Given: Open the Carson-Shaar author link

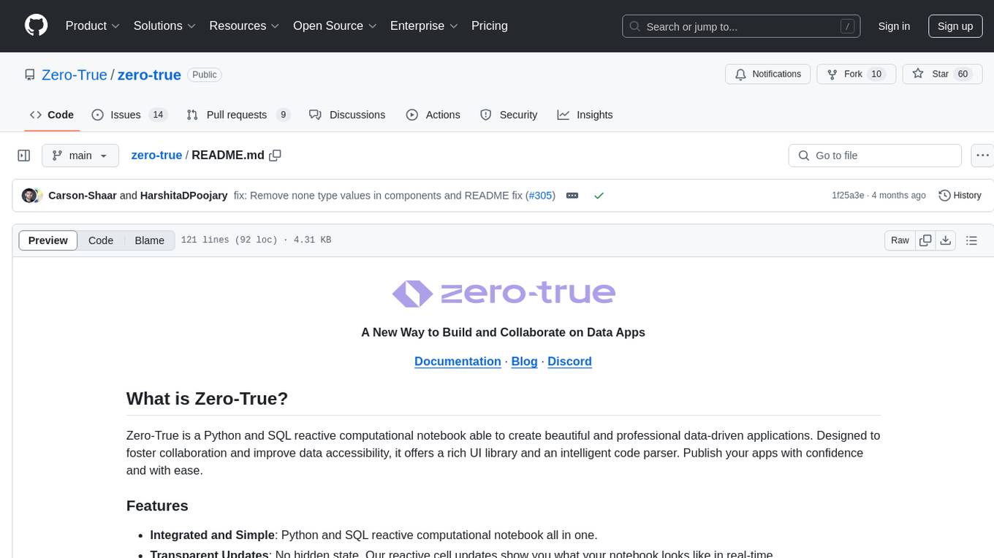Looking at the screenshot, I should point(83,196).
